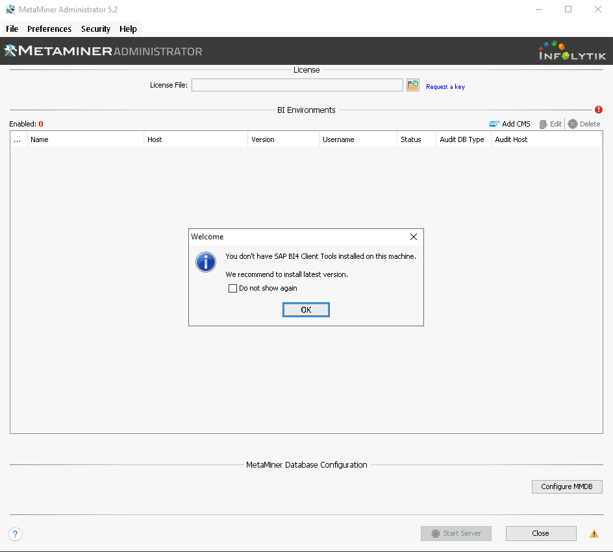Click the Edit environment icon
The height and width of the screenshot is (552, 613).
[543, 124]
